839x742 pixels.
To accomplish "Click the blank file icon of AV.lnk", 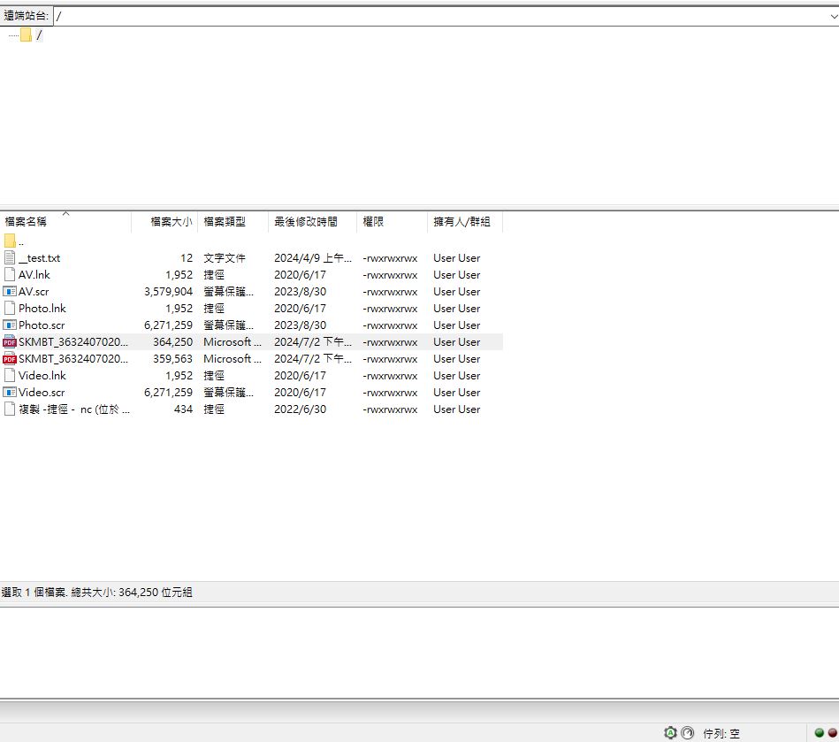I will tap(10, 275).
